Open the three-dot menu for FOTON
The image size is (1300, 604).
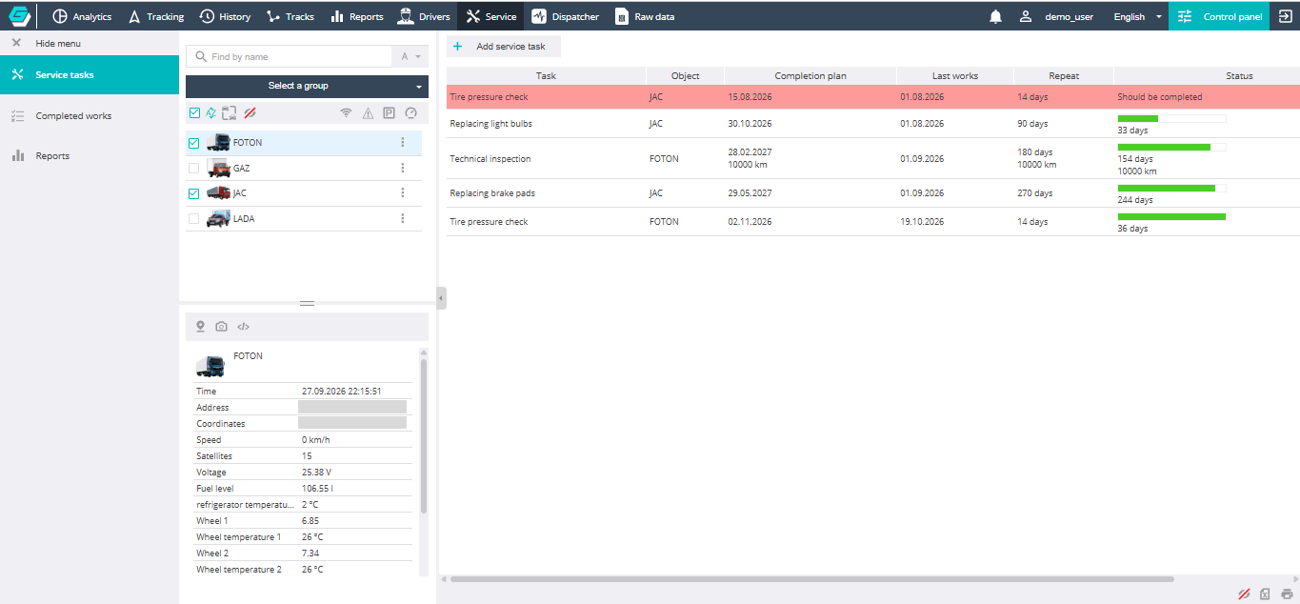click(403, 143)
